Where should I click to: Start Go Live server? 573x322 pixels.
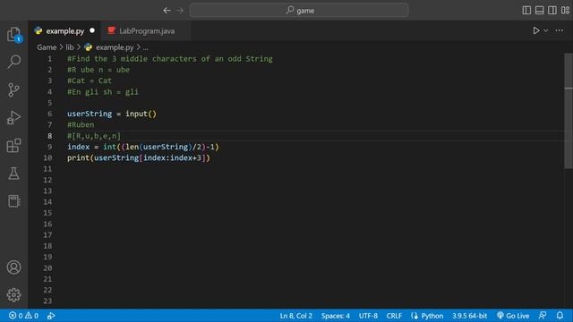[x=513, y=316]
